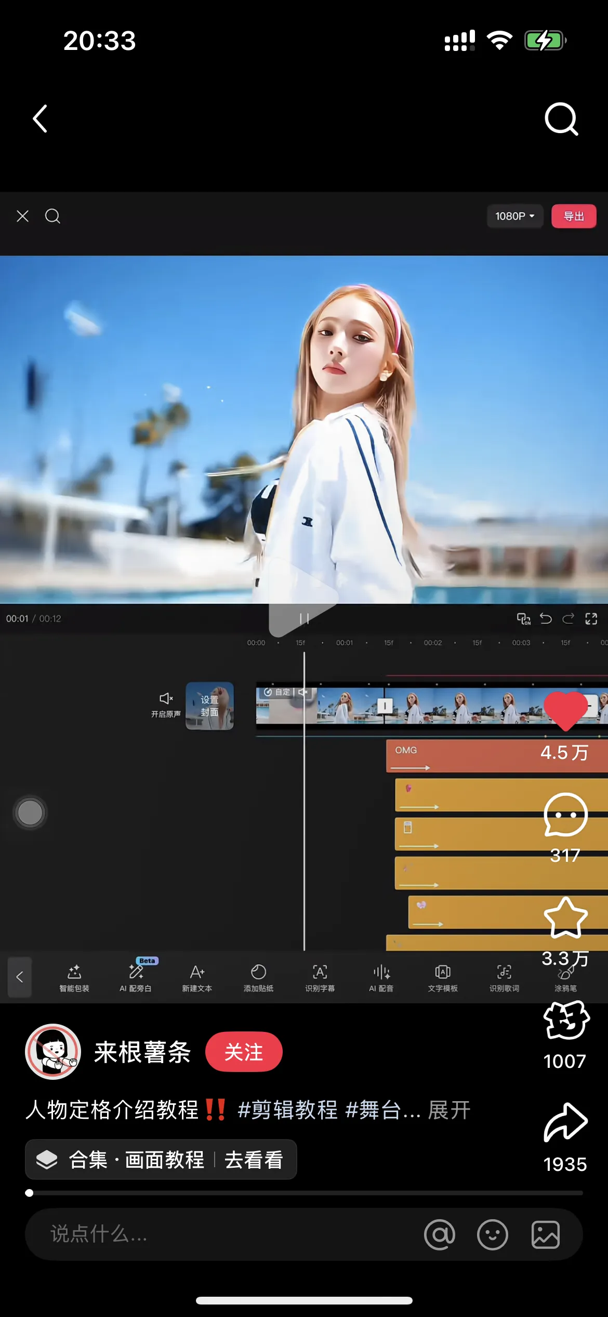This screenshot has height=1317, width=608.
Task: Collapse the editor toolbar with left chevron
Action: point(20,977)
